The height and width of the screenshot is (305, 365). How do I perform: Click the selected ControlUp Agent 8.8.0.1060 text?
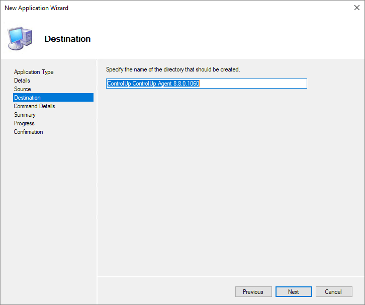pos(153,84)
